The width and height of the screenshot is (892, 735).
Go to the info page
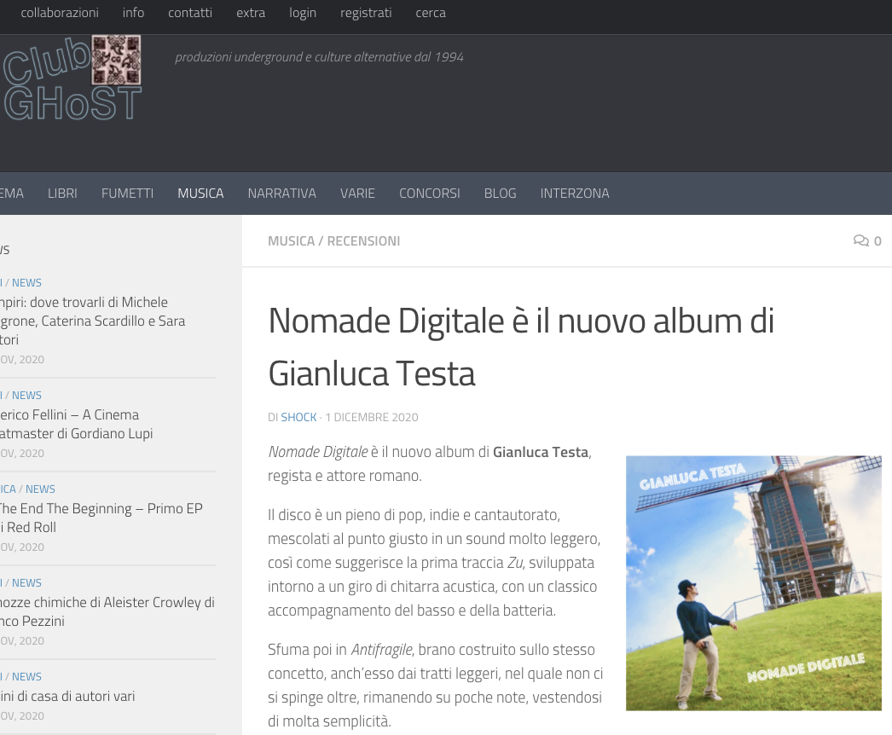pos(133,13)
